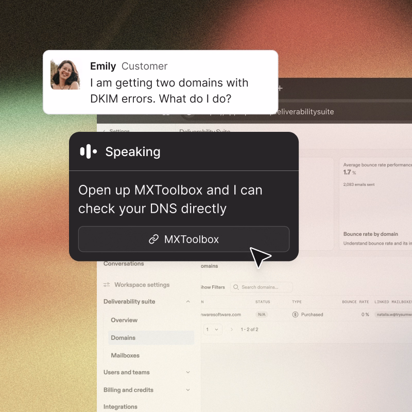
Task: Click the 1.7 % average bounce rate value
Action: tap(350, 173)
